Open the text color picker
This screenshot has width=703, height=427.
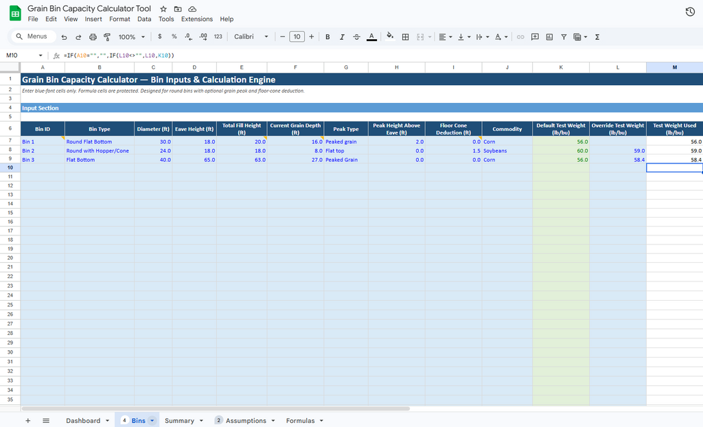pyautogui.click(x=371, y=36)
